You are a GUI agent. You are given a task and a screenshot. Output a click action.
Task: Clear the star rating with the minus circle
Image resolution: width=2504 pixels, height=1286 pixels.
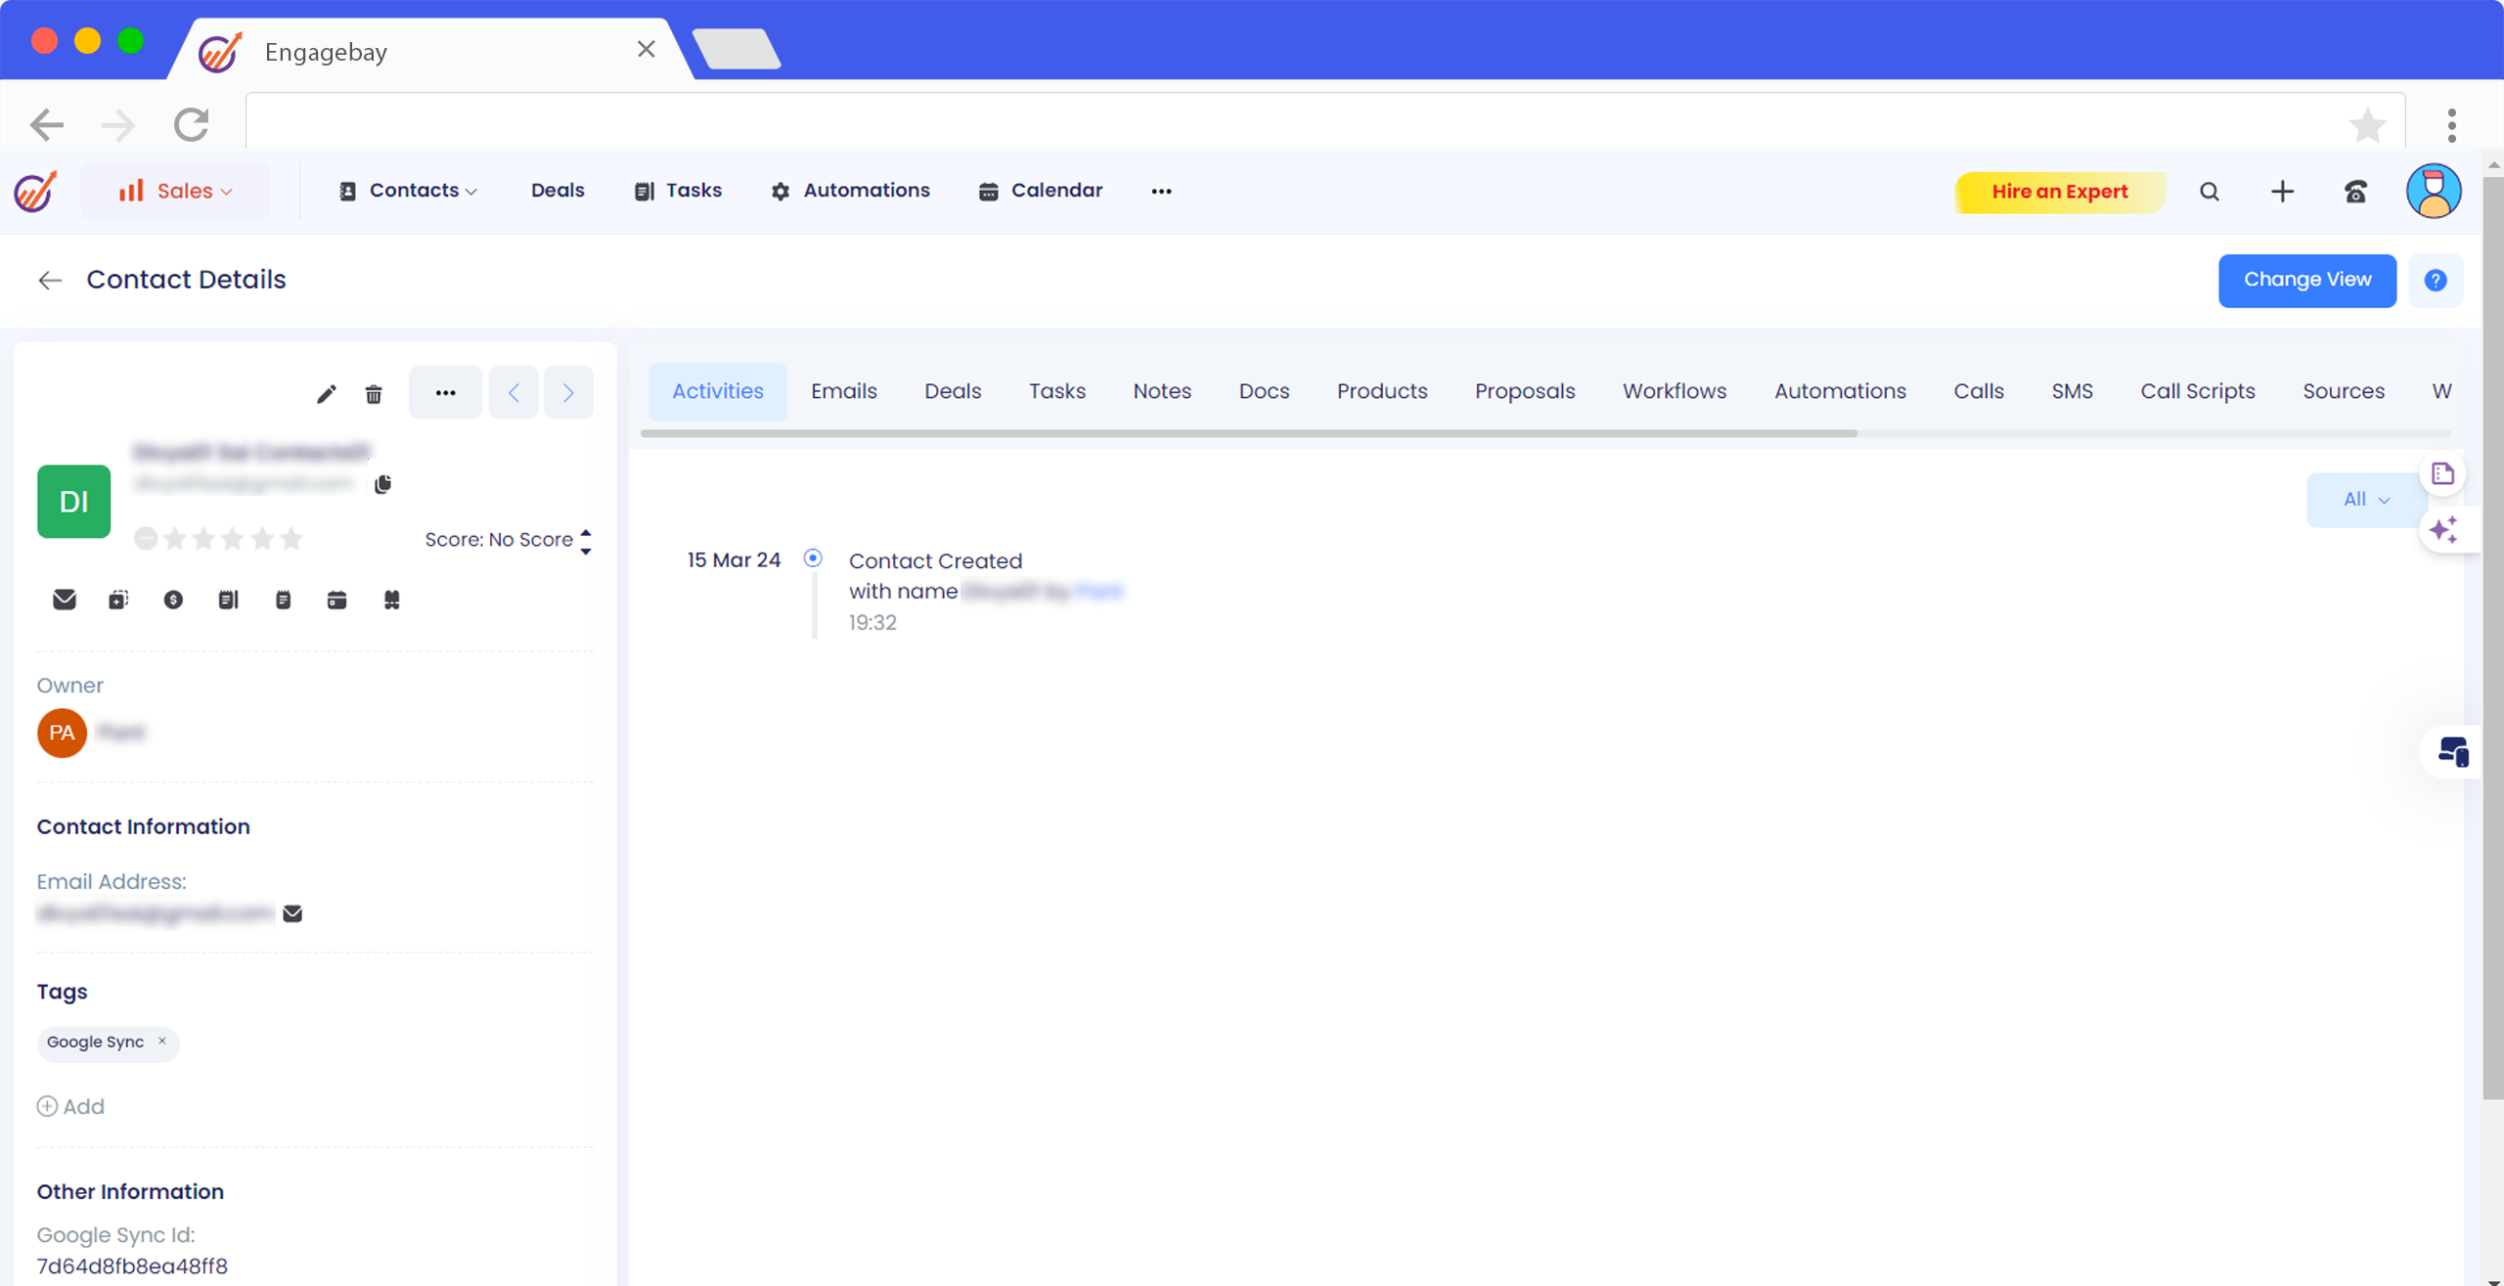point(146,539)
